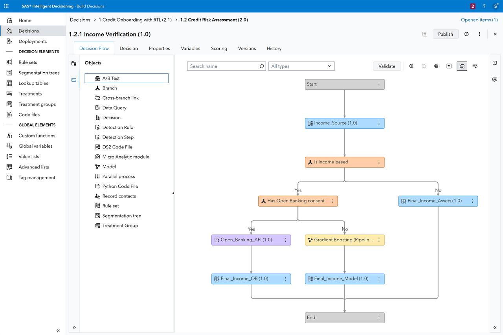Toggle the auto-layout view button in the toolbar

pos(462,66)
